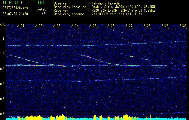The width and height of the screenshot is (189, 120).
Task: Click time marker 2130
Action: (183, 26)
